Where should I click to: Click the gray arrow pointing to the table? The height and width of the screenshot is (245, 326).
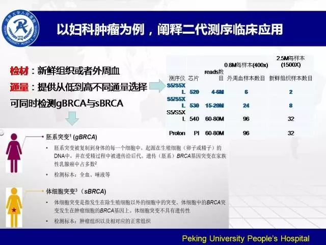tap(155, 86)
